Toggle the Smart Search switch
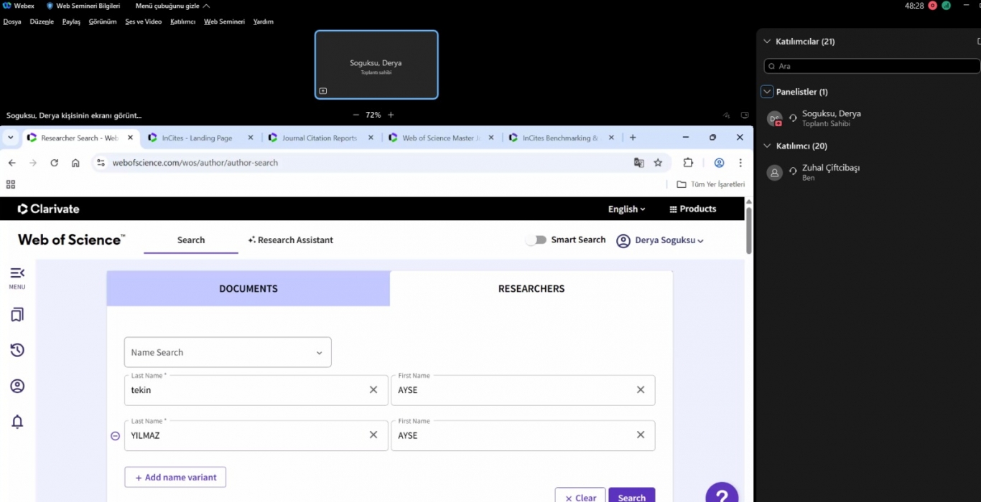Screen dimensions: 981x502 536,240
